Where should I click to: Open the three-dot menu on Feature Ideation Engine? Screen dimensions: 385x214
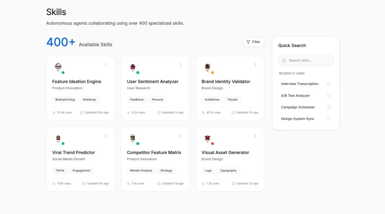click(106, 65)
